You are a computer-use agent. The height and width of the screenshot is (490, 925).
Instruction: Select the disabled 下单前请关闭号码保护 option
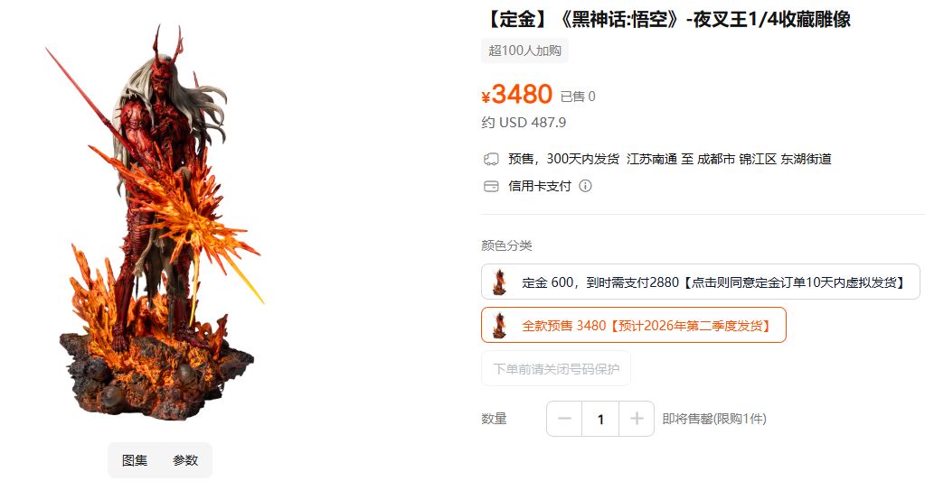pyautogui.click(x=556, y=369)
